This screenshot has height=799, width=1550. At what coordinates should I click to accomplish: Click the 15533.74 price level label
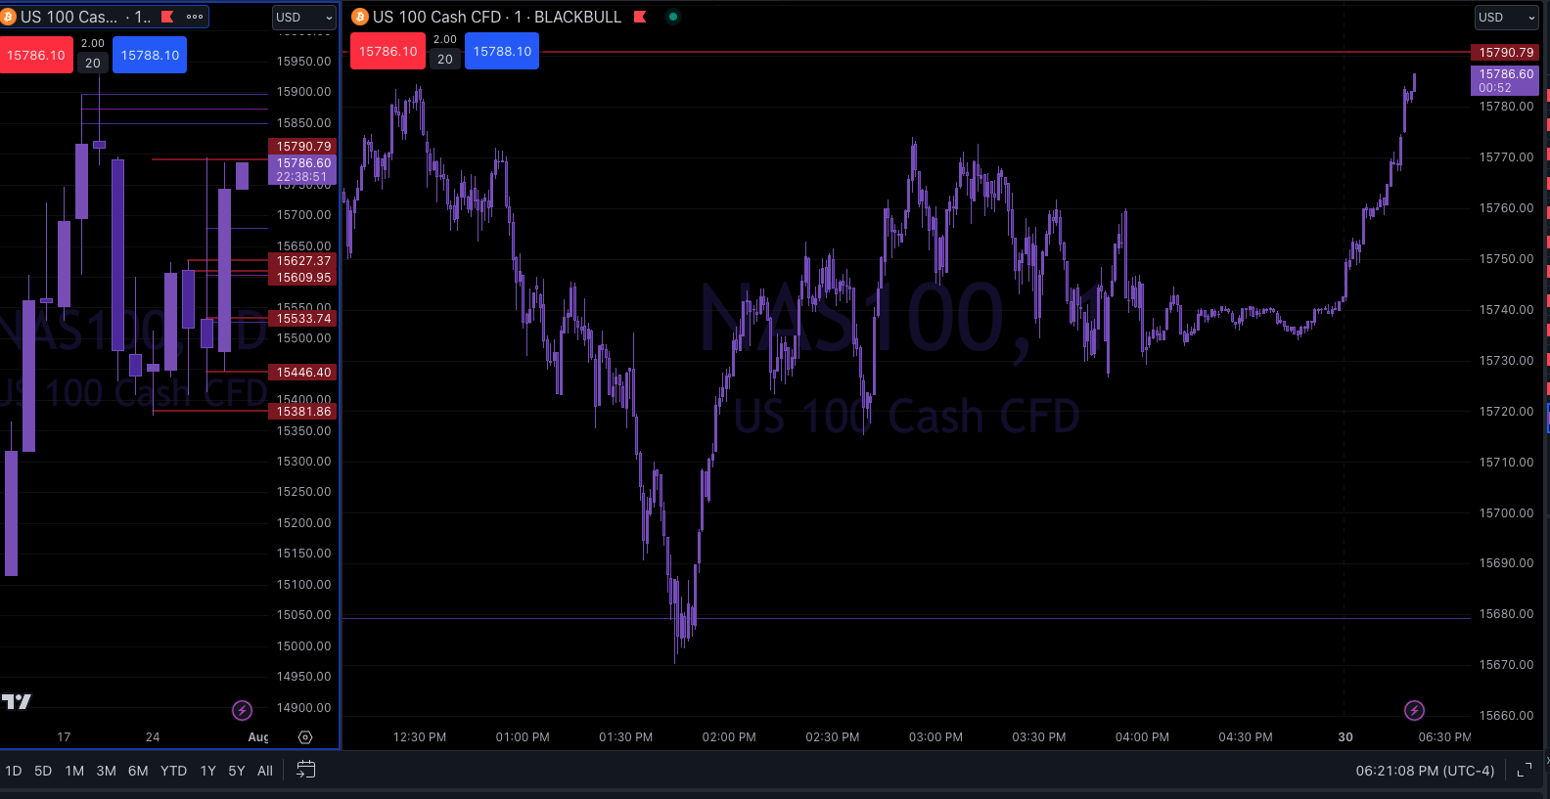pyautogui.click(x=302, y=319)
